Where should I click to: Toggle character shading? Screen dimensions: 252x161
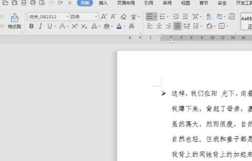132,26
